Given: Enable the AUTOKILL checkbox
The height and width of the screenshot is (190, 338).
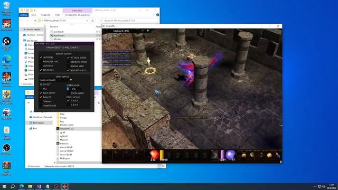Looking at the screenshot, I should point(41,58).
